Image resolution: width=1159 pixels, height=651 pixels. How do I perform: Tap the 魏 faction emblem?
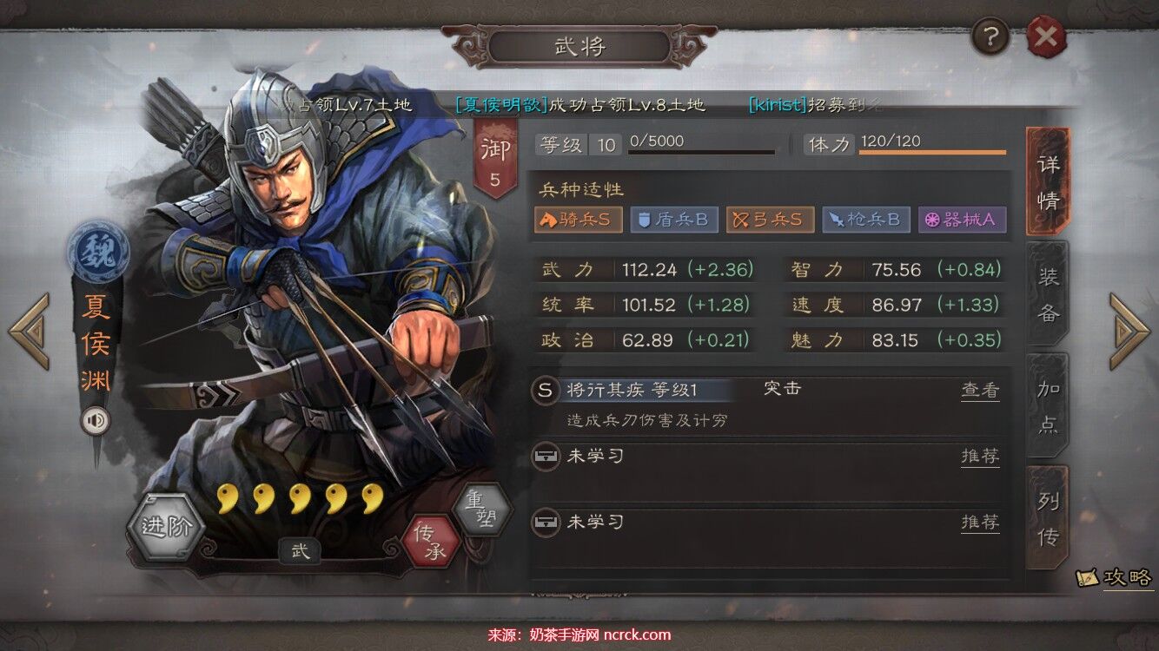click(x=98, y=251)
